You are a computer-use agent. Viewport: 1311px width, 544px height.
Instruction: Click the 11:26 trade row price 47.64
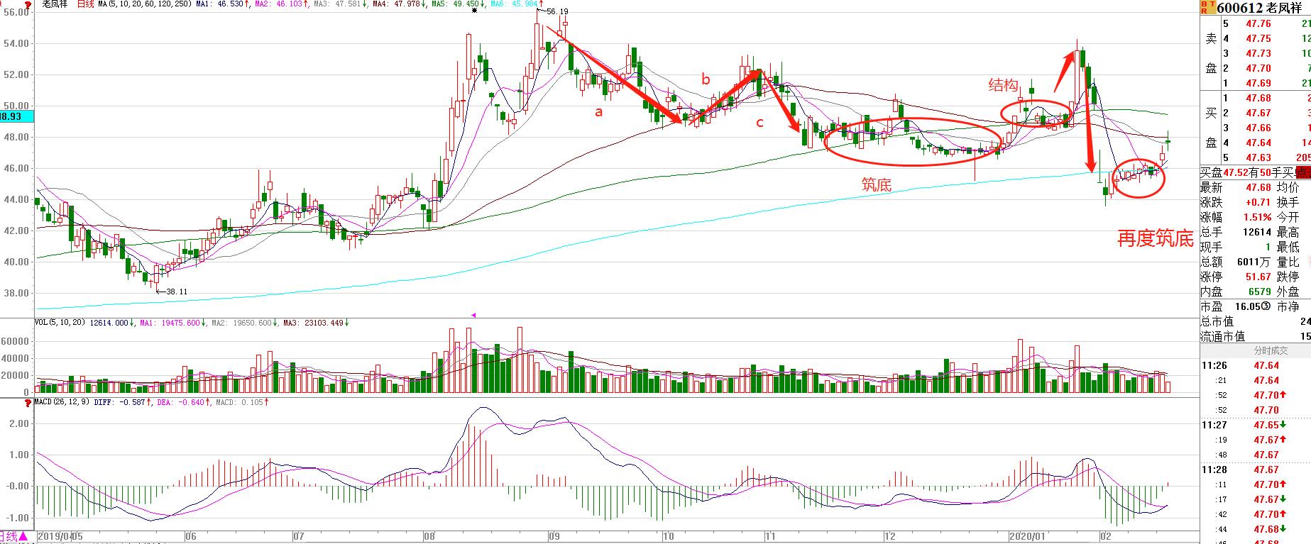coord(1266,365)
